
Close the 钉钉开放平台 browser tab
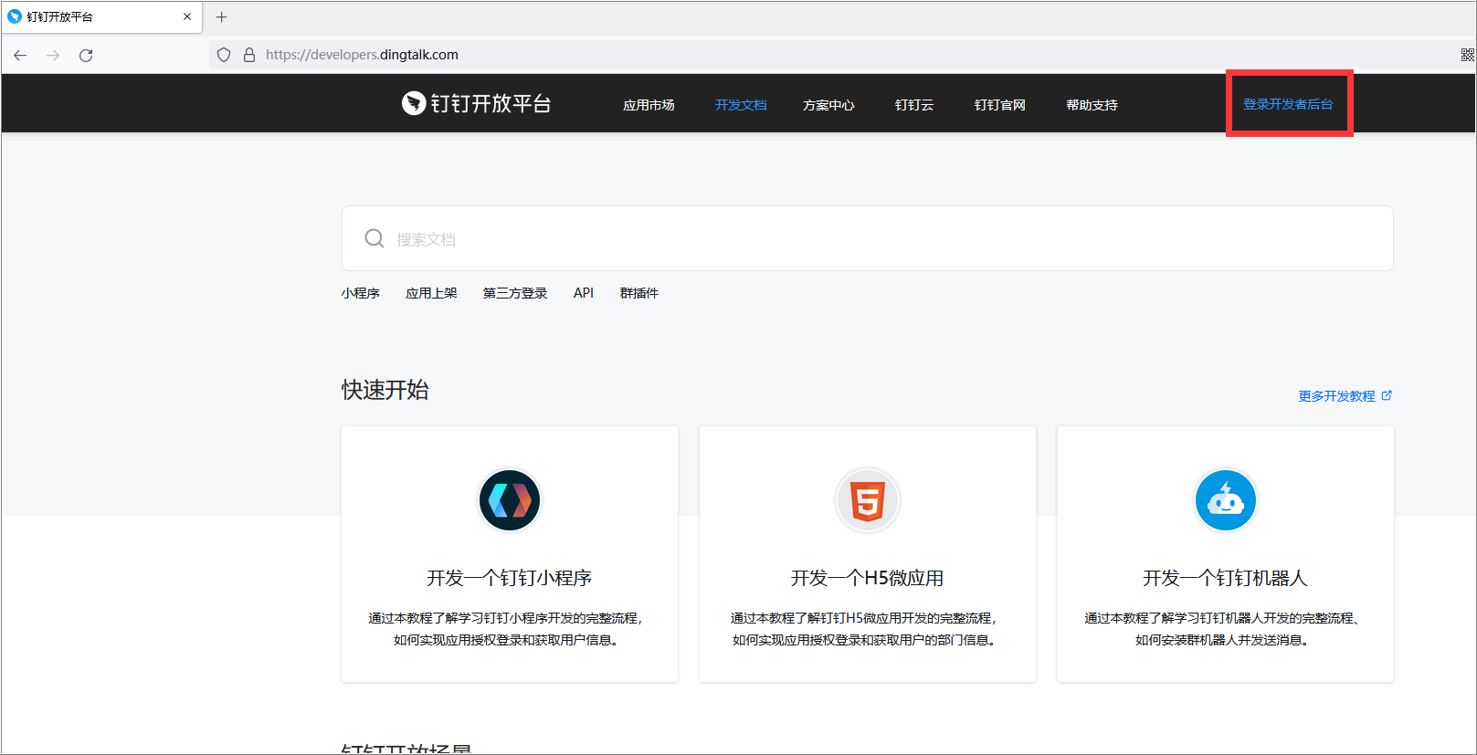pyautogui.click(x=187, y=16)
